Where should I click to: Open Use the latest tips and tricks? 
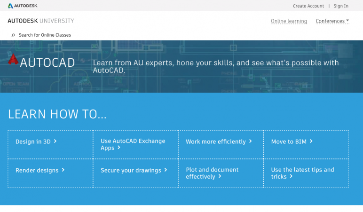coord(302,173)
